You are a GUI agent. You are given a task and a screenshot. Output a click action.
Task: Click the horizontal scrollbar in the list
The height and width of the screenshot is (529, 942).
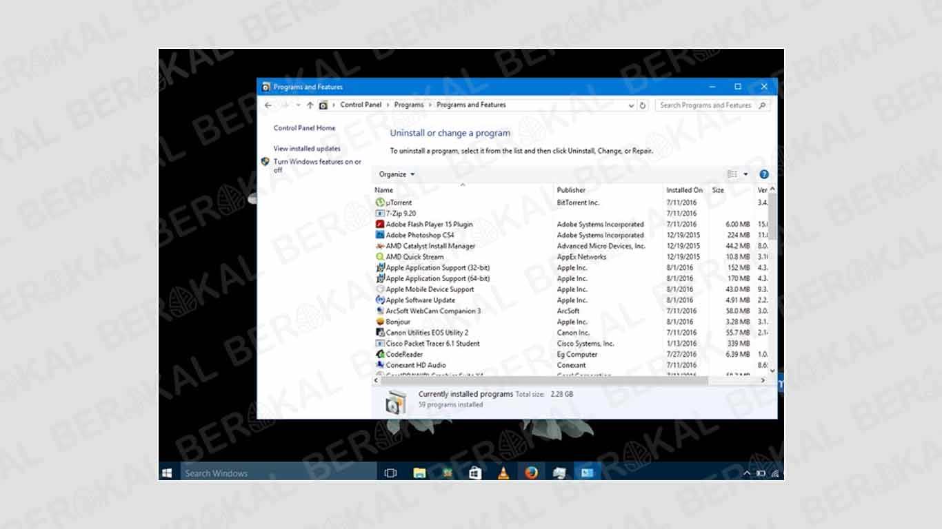coord(545,380)
